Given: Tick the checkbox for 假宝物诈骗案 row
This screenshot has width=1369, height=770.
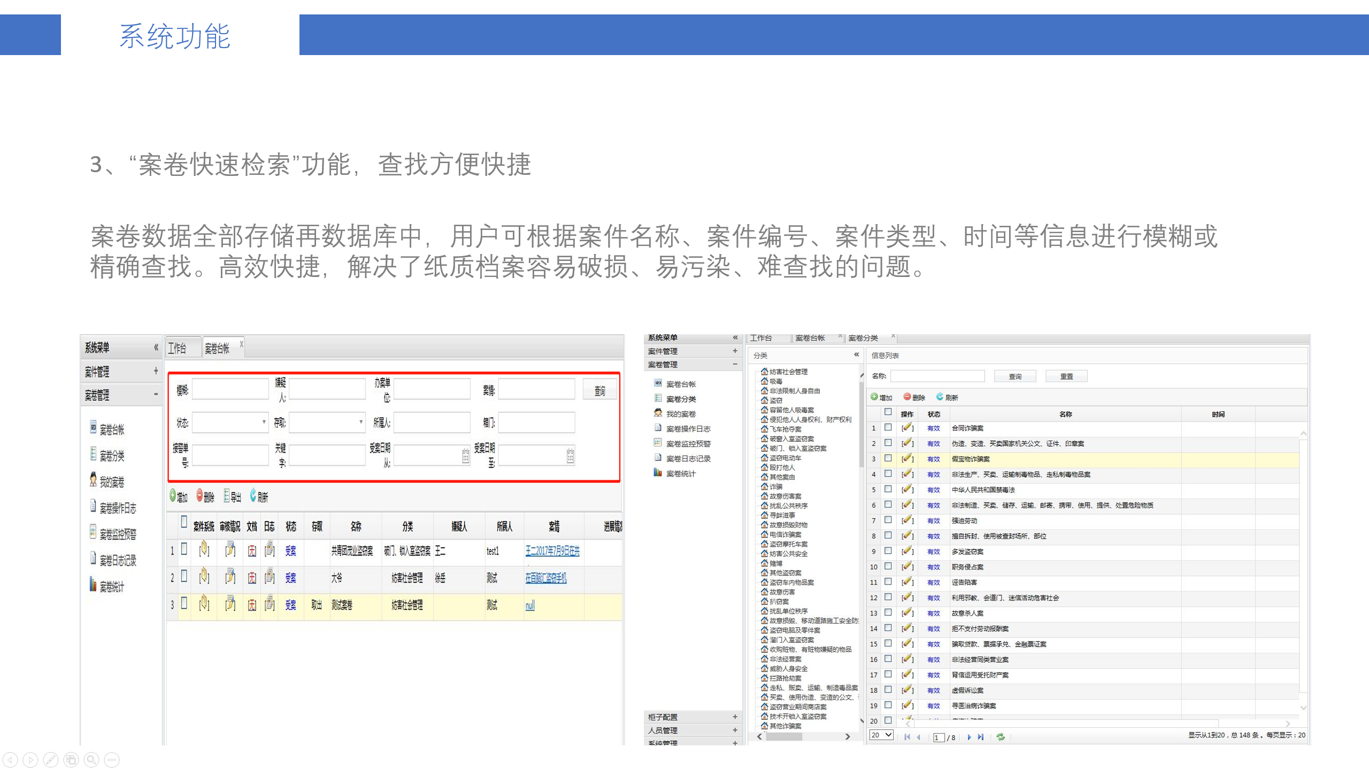Looking at the screenshot, I should click(x=888, y=458).
